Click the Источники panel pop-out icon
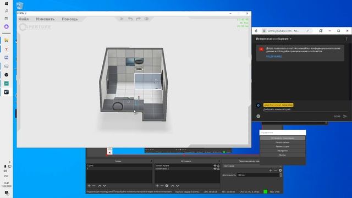This screenshot has height=198, width=352. (219, 161)
